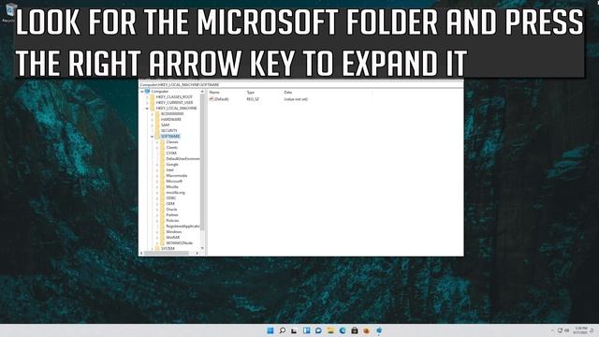
Task: Select the Oracle key
Action: [x=171, y=210]
